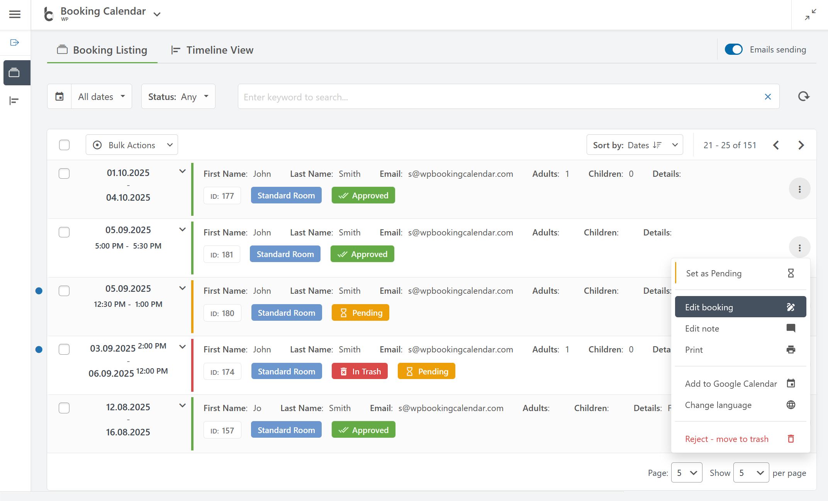This screenshot has height=501, width=828.
Task: Focus the keyword search field
Action: (x=498, y=97)
